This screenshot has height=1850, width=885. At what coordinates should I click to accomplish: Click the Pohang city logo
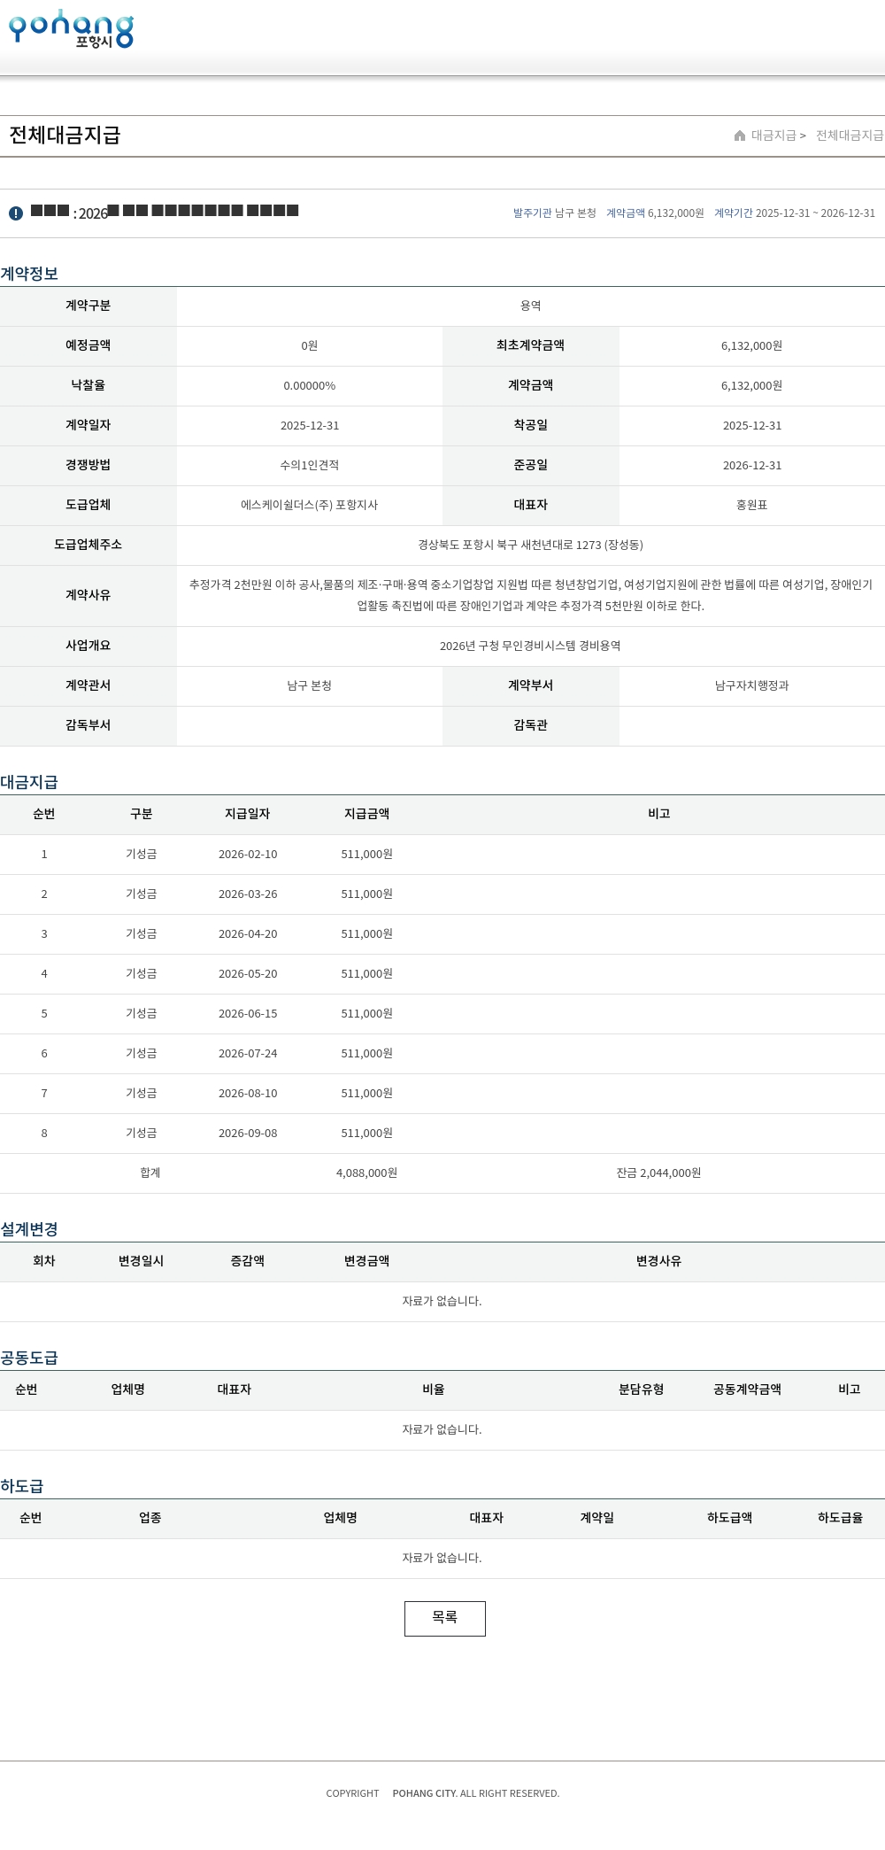pos(71,29)
